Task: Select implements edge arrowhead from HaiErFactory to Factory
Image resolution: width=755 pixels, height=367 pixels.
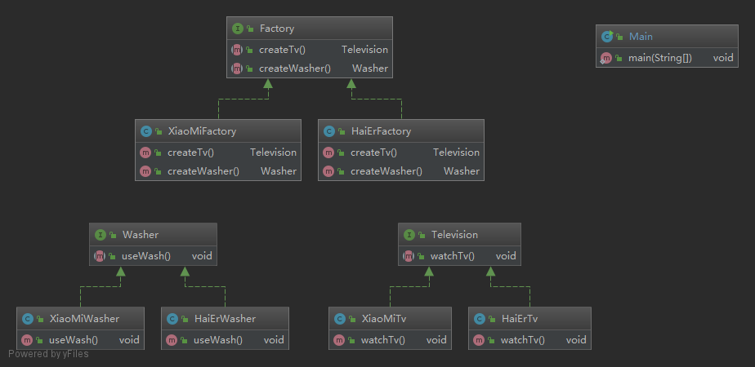Action: pyautogui.click(x=351, y=83)
